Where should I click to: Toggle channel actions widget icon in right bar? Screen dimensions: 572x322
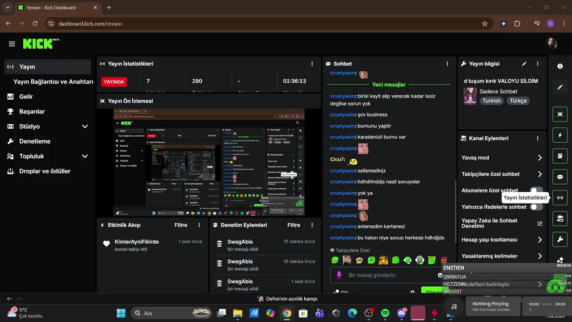tap(560, 219)
